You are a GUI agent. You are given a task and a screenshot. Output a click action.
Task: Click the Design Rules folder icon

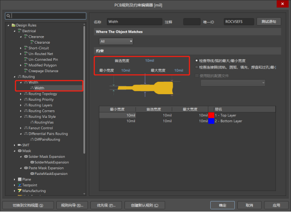[14, 25]
